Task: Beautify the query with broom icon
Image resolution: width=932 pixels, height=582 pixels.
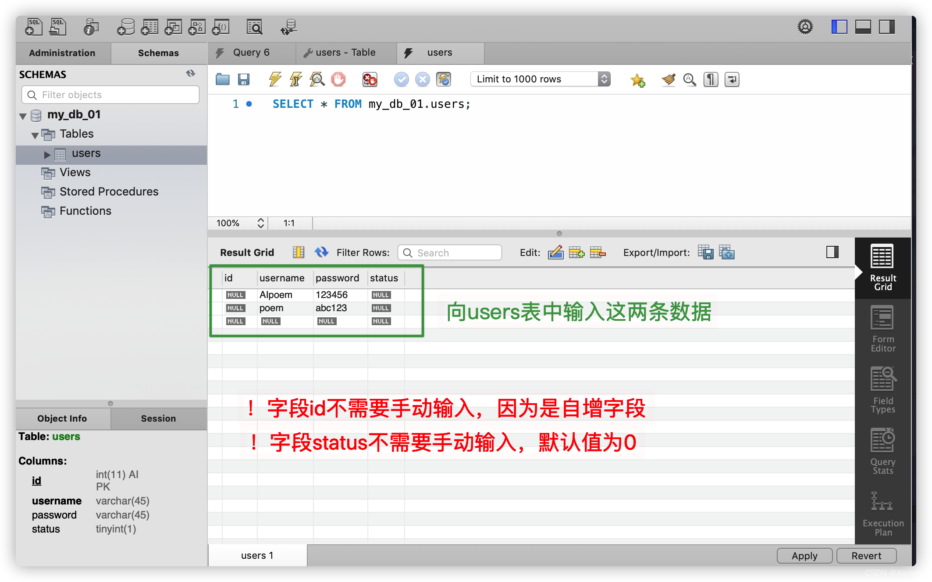Action: pyautogui.click(x=669, y=80)
